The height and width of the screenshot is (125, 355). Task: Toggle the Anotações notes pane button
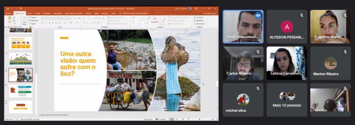pos(149,119)
